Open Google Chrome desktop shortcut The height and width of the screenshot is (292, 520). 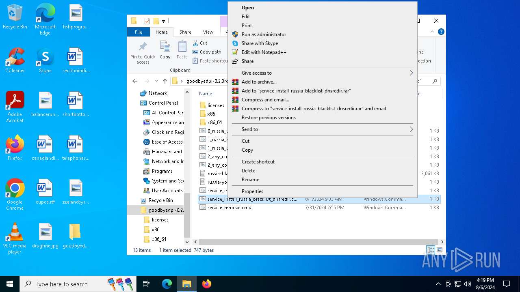(15, 195)
